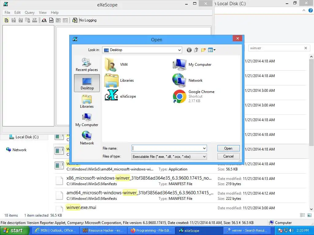Create a new folder in Open dialog
The height and width of the screenshot is (235, 314).
pyautogui.click(x=203, y=50)
